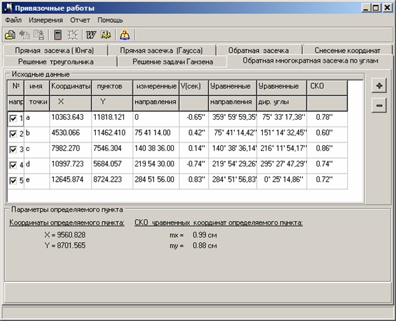Click the calculator toolbar icon

click(58, 35)
